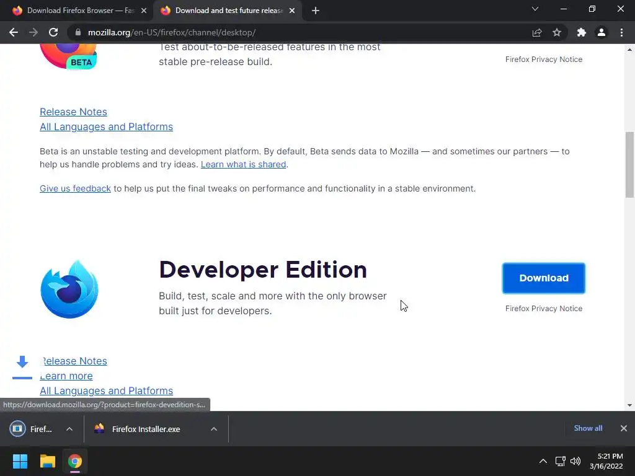This screenshot has width=635, height=476.
Task: Open Firefox Installer.exe download
Action: click(x=138, y=429)
